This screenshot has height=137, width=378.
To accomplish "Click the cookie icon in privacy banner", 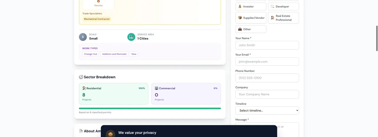I will click(x=110, y=134).
